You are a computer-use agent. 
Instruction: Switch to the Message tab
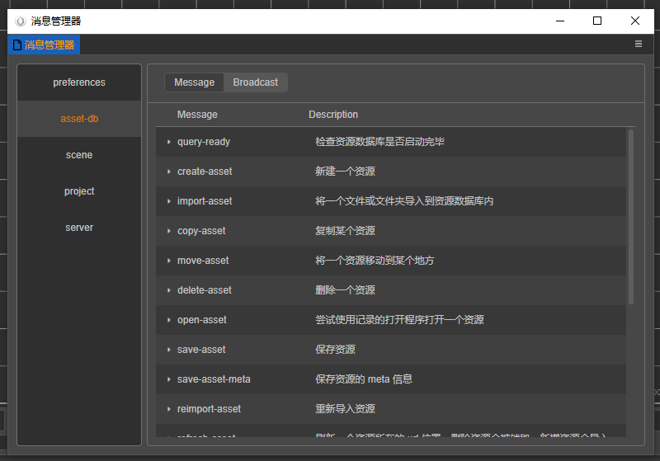194,82
